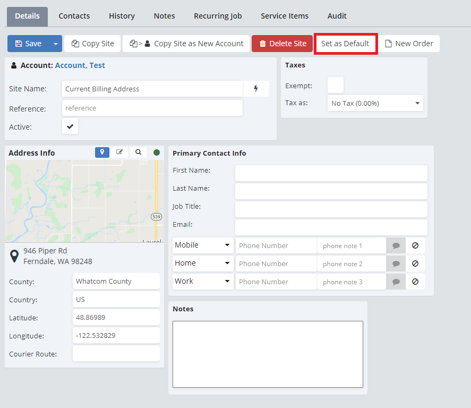Open the Mobile phone type dropdown
The width and height of the screenshot is (471, 408).
point(202,245)
